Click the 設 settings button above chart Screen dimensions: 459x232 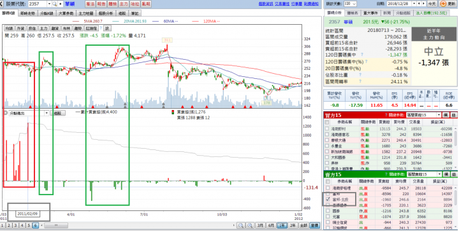108,29
